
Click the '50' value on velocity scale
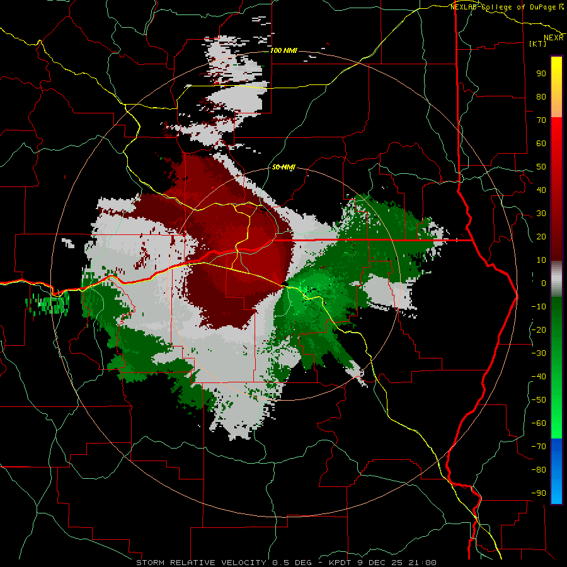point(541,167)
